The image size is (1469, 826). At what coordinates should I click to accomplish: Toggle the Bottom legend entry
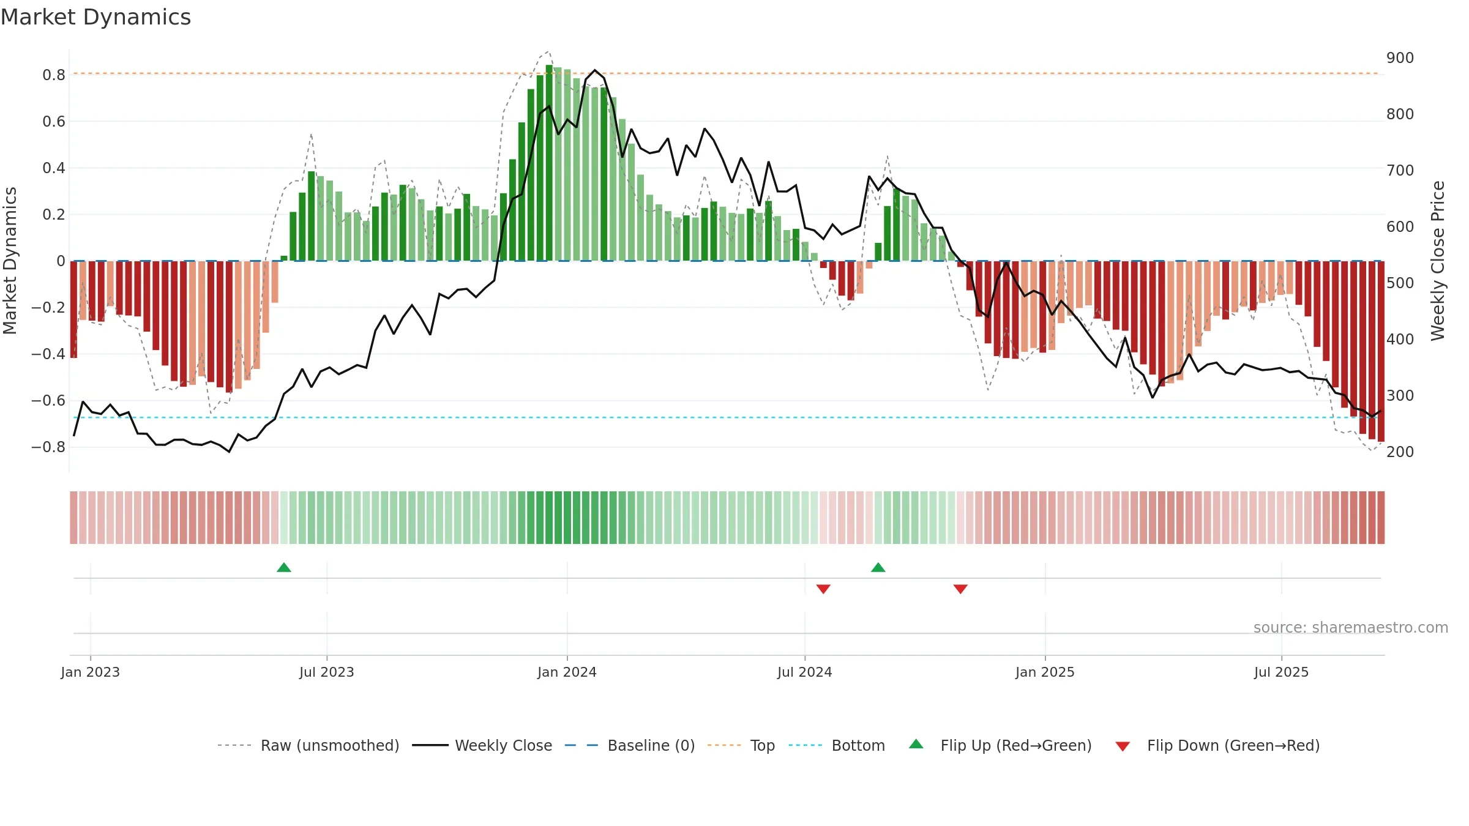837,745
